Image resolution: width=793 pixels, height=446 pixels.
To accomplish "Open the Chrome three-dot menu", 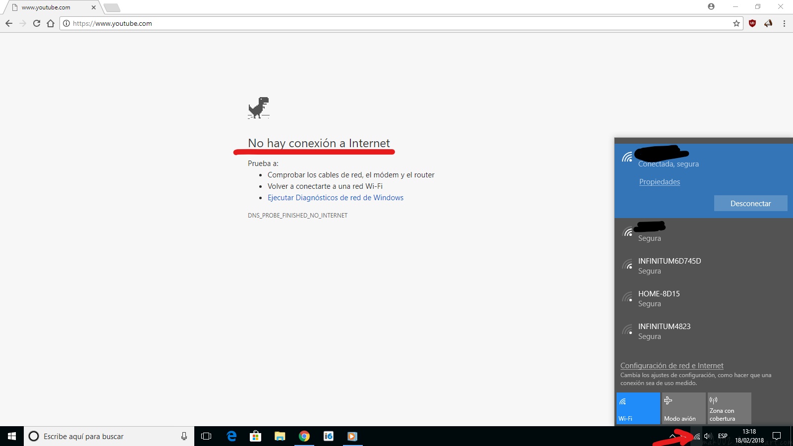I will click(784, 23).
